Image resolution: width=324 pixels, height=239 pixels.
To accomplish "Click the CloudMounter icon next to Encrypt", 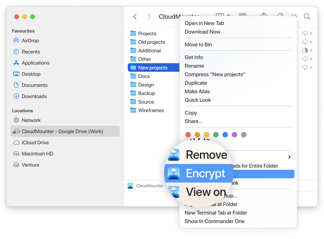I will coord(173,174).
